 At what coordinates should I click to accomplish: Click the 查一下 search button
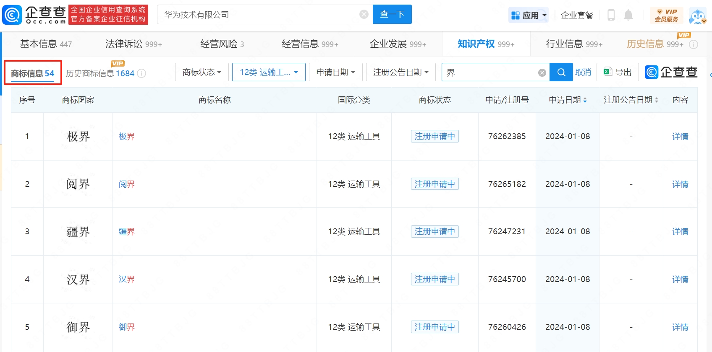point(392,14)
